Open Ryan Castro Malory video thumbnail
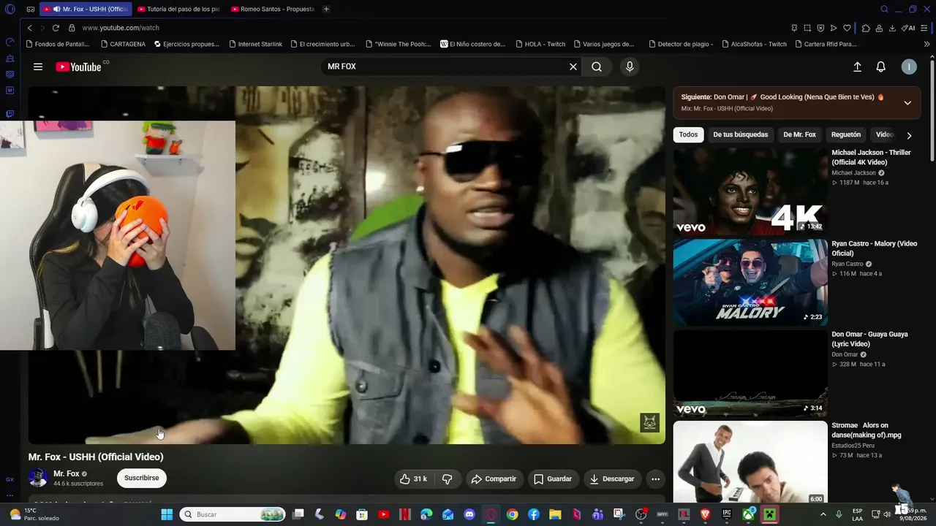This screenshot has height=526, width=936. point(750,282)
